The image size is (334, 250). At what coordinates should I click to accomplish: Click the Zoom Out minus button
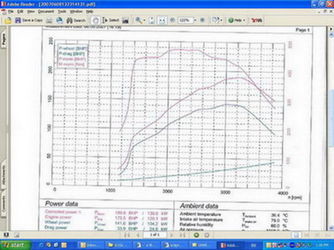pos(172,20)
